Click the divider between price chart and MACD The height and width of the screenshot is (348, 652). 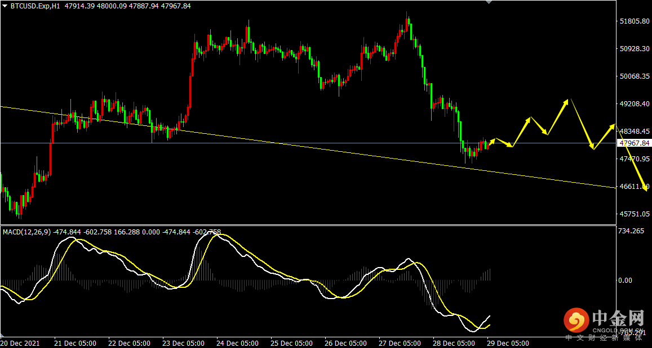click(x=308, y=225)
